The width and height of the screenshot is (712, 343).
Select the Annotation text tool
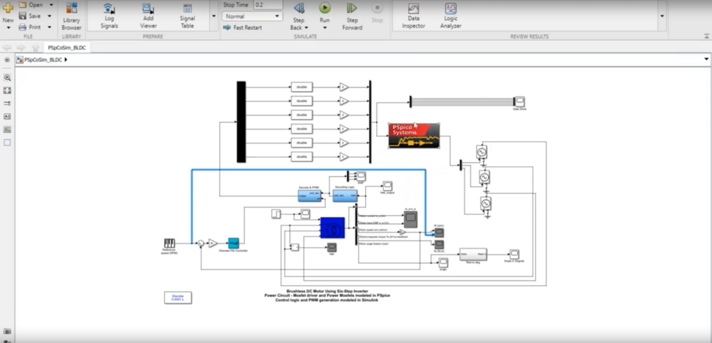tap(7, 116)
